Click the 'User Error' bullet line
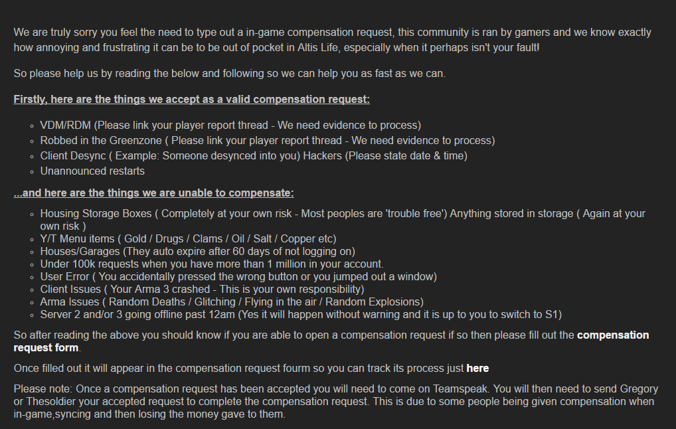 238,276
